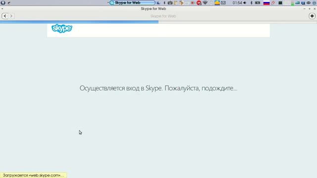Click the Skype sign-in wait message
The height and width of the screenshot is (178, 317).
tap(158, 88)
